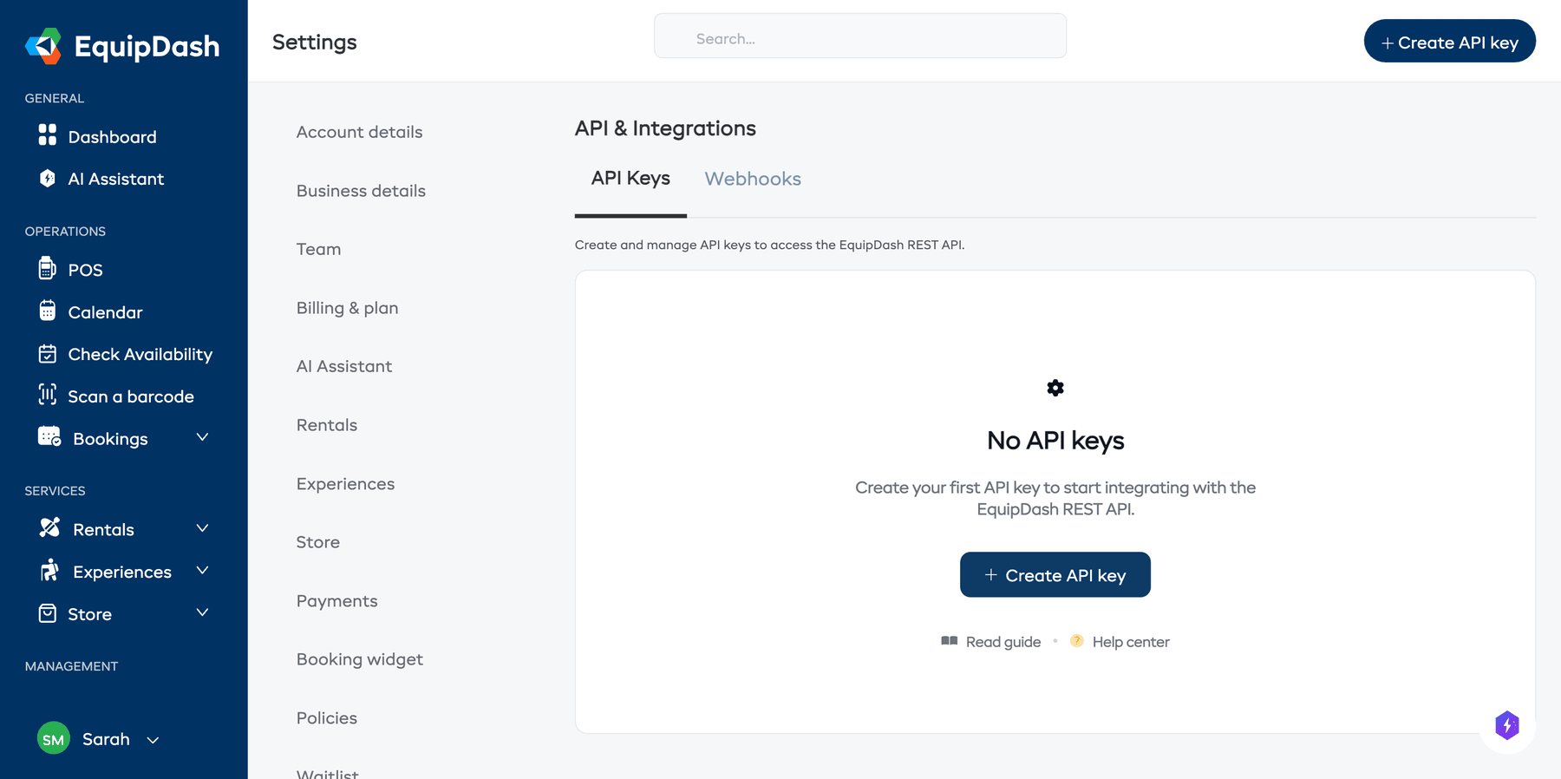
Task: Open the Sarah user menu chevron
Action: pyautogui.click(x=153, y=740)
